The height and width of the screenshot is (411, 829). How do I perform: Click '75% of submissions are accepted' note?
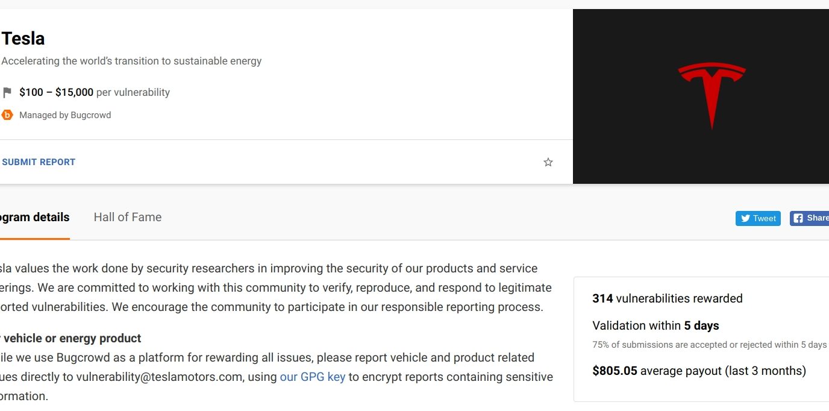[x=710, y=345]
